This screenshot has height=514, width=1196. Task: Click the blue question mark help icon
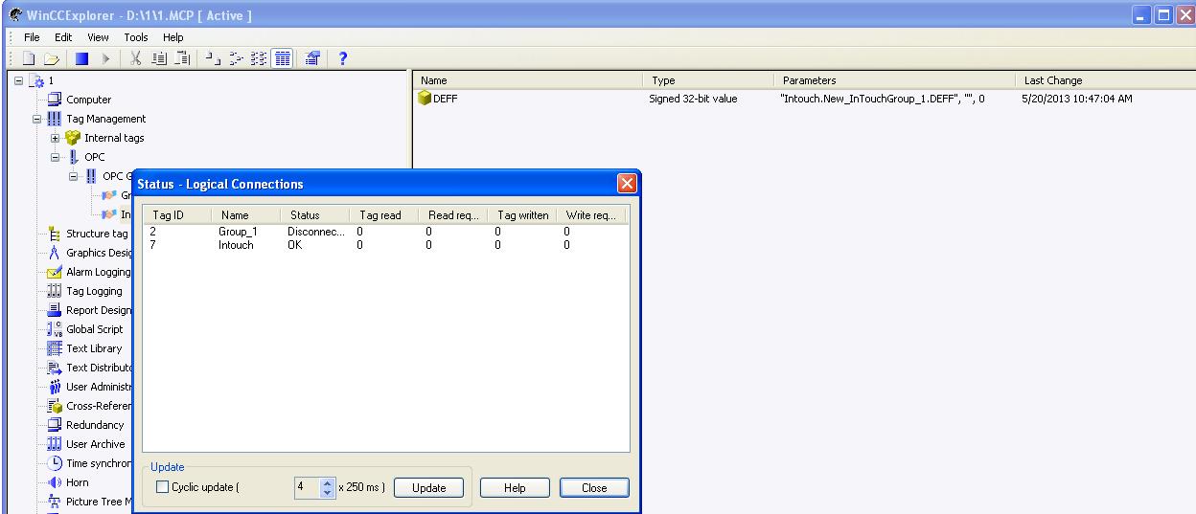[x=342, y=60]
